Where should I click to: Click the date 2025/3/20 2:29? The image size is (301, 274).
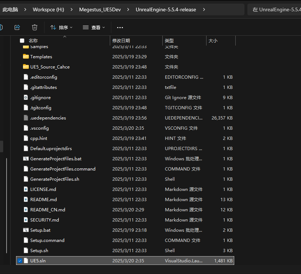128,210
